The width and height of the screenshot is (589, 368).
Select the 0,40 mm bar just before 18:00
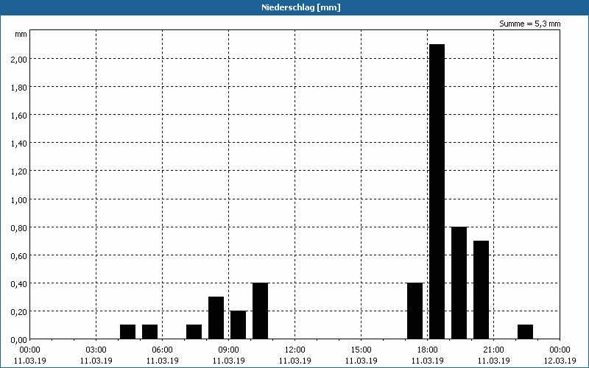[x=415, y=311]
